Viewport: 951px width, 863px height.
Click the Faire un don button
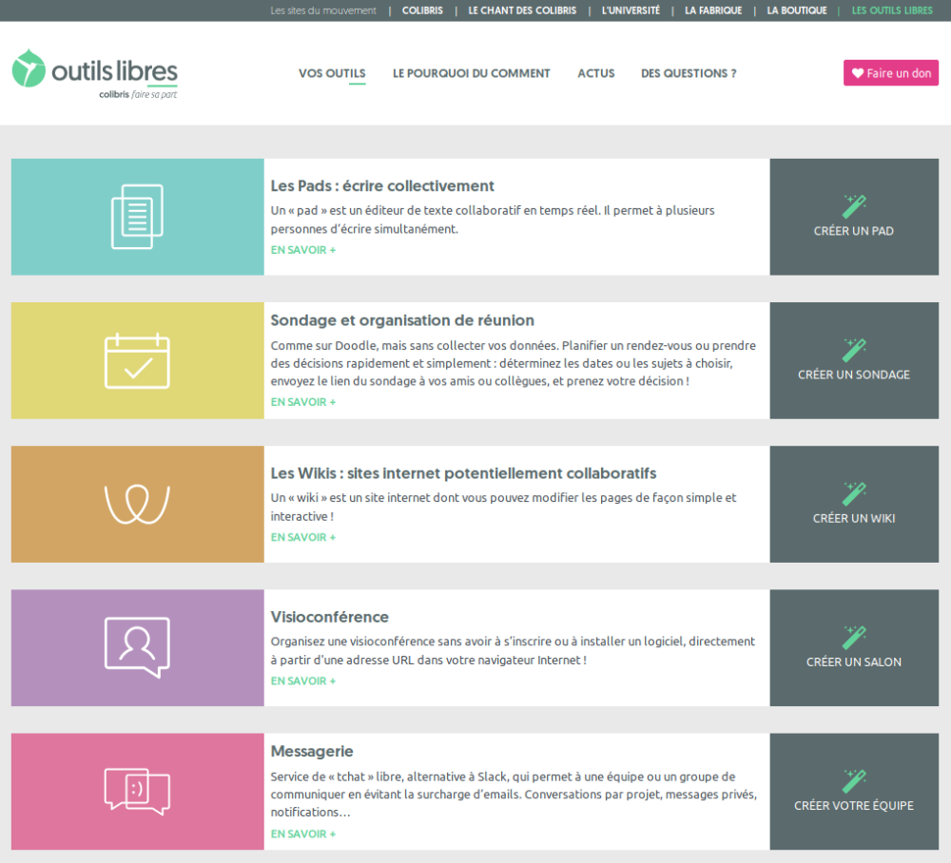pyautogui.click(x=891, y=73)
